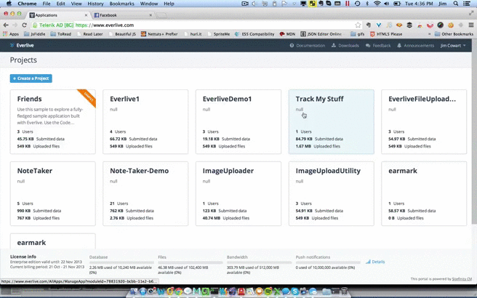The image size is (477, 298).
Task: Open the Window menu
Action: coord(149,4)
